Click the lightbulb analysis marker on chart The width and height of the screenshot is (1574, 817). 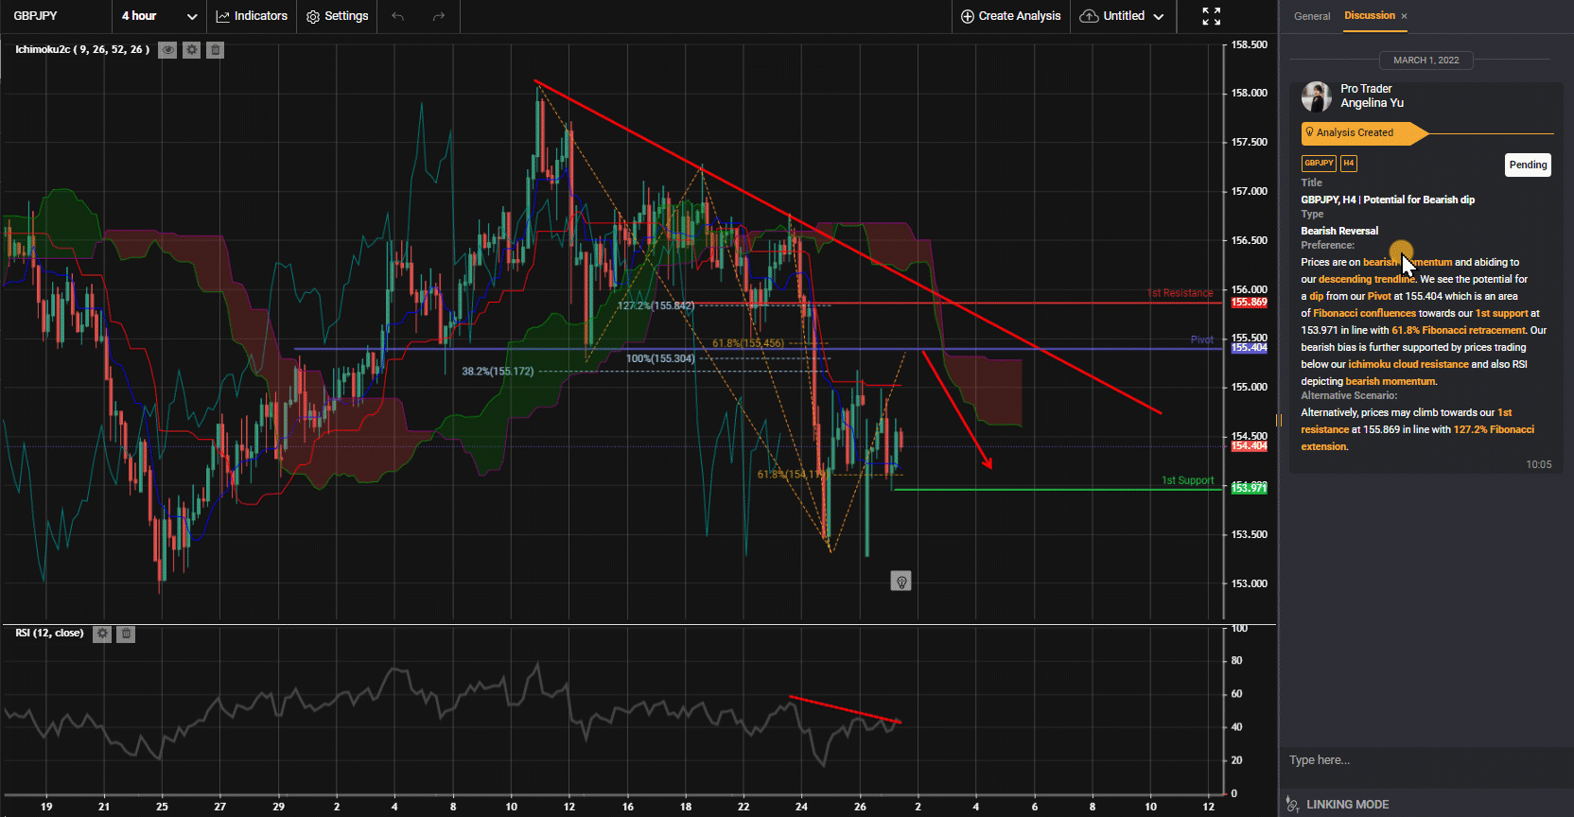pyautogui.click(x=901, y=582)
